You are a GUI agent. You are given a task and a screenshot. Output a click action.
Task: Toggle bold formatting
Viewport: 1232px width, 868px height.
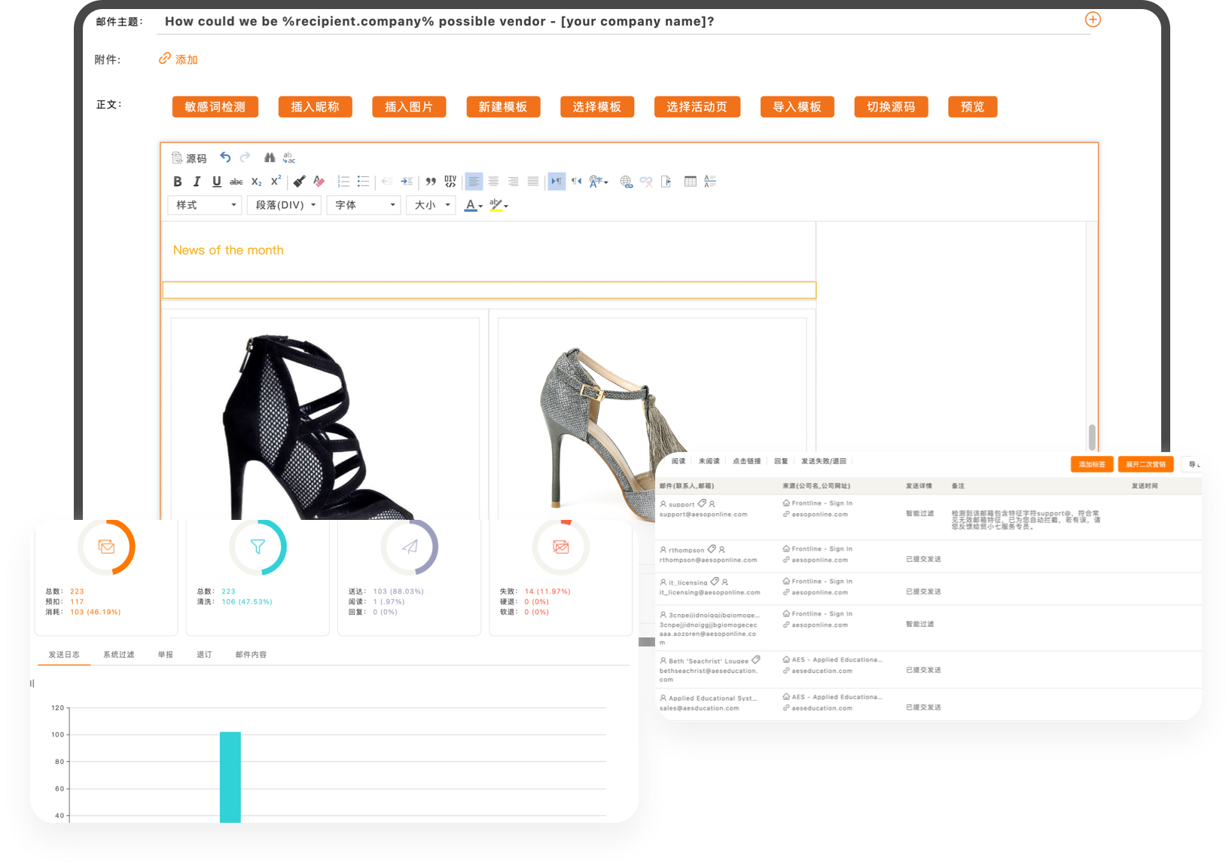[178, 182]
